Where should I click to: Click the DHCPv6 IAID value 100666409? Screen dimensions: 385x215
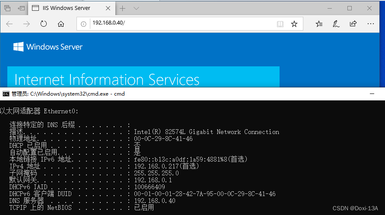tap(150, 187)
